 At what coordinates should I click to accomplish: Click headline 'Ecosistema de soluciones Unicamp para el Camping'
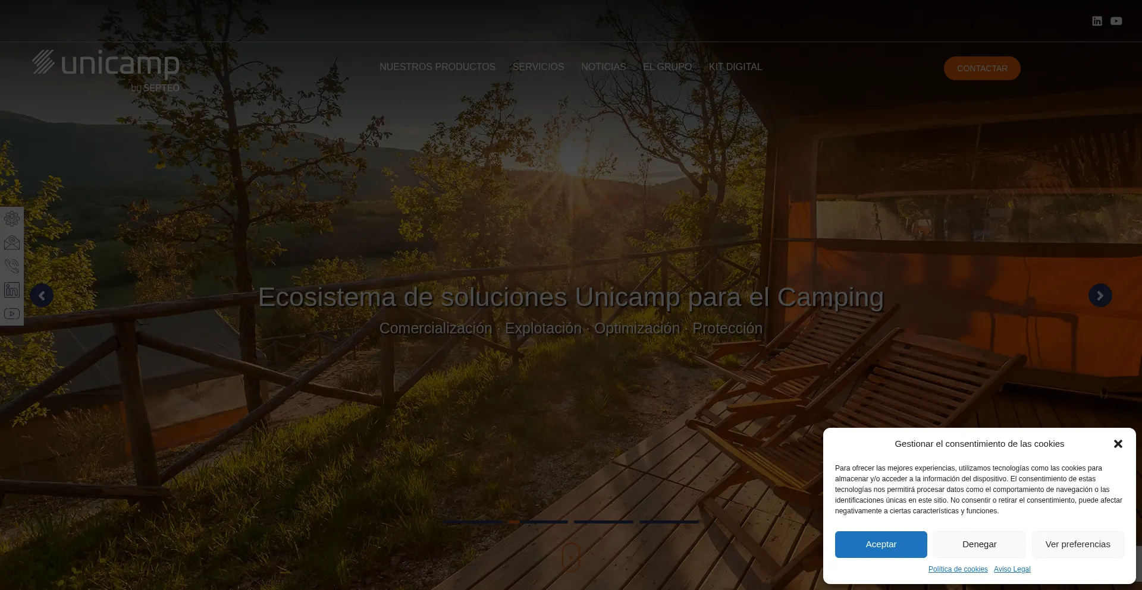point(571,297)
